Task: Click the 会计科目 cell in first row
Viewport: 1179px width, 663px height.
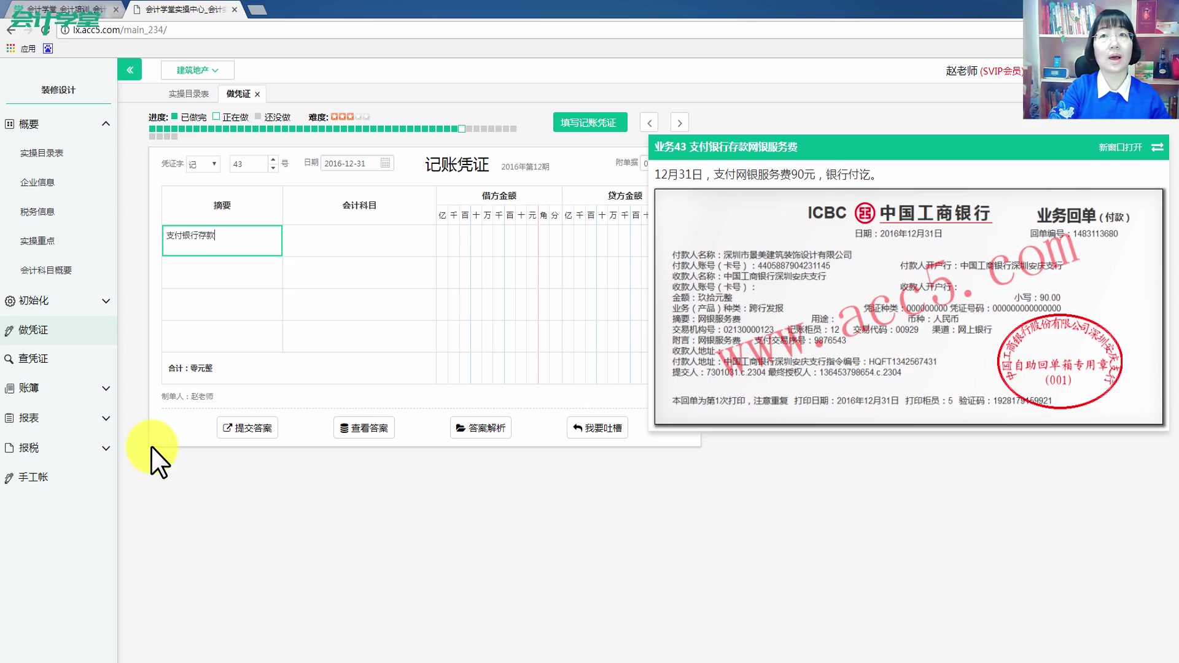Action: pos(359,241)
